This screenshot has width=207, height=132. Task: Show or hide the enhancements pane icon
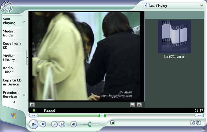tap(32, 104)
